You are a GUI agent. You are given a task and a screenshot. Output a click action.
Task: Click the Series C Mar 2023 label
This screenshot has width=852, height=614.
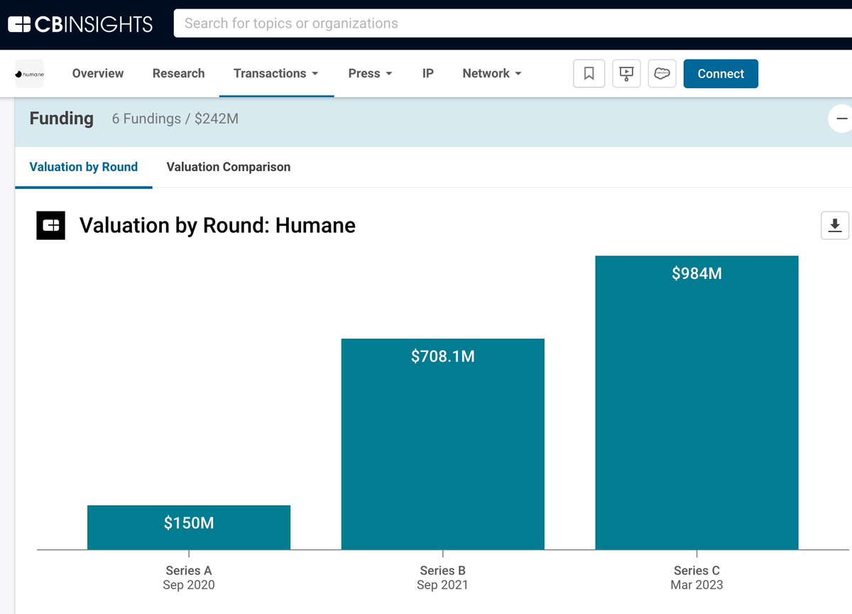697,578
